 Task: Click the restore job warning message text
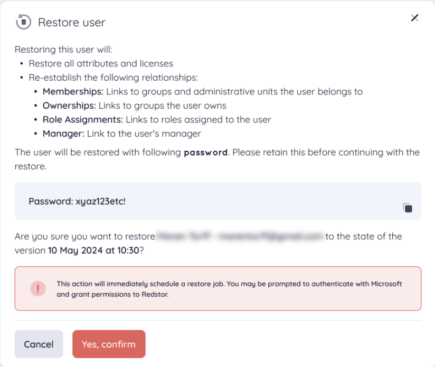pyautogui.click(x=229, y=289)
